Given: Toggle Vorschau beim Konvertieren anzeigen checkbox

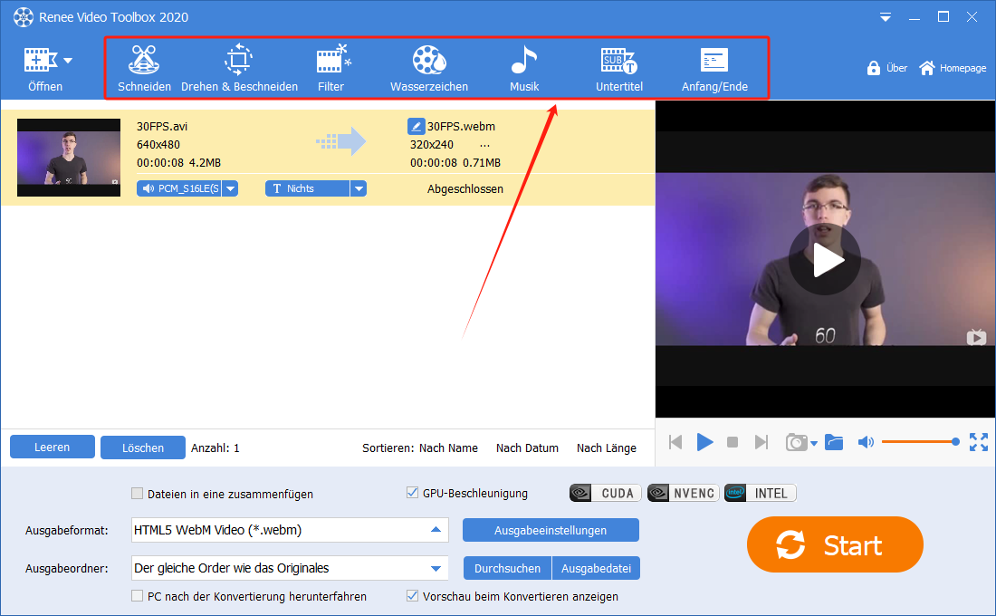Looking at the screenshot, I should (412, 596).
